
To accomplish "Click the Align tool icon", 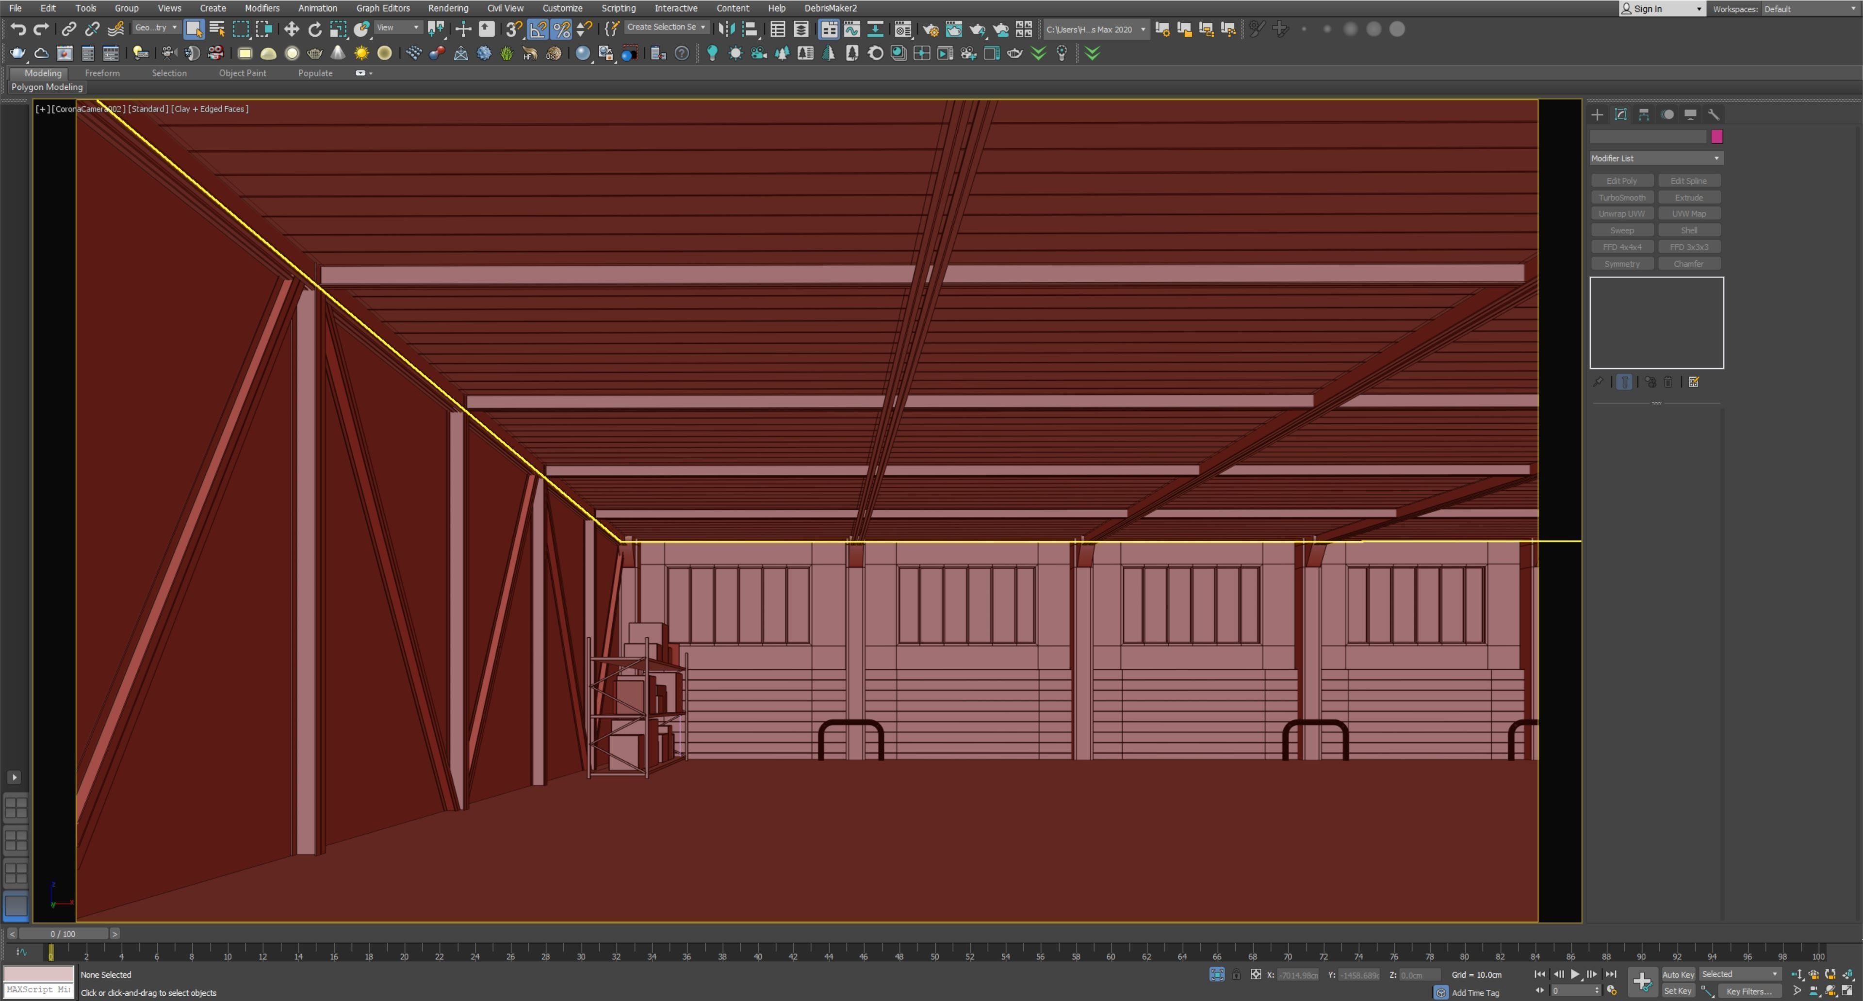I will click(749, 29).
